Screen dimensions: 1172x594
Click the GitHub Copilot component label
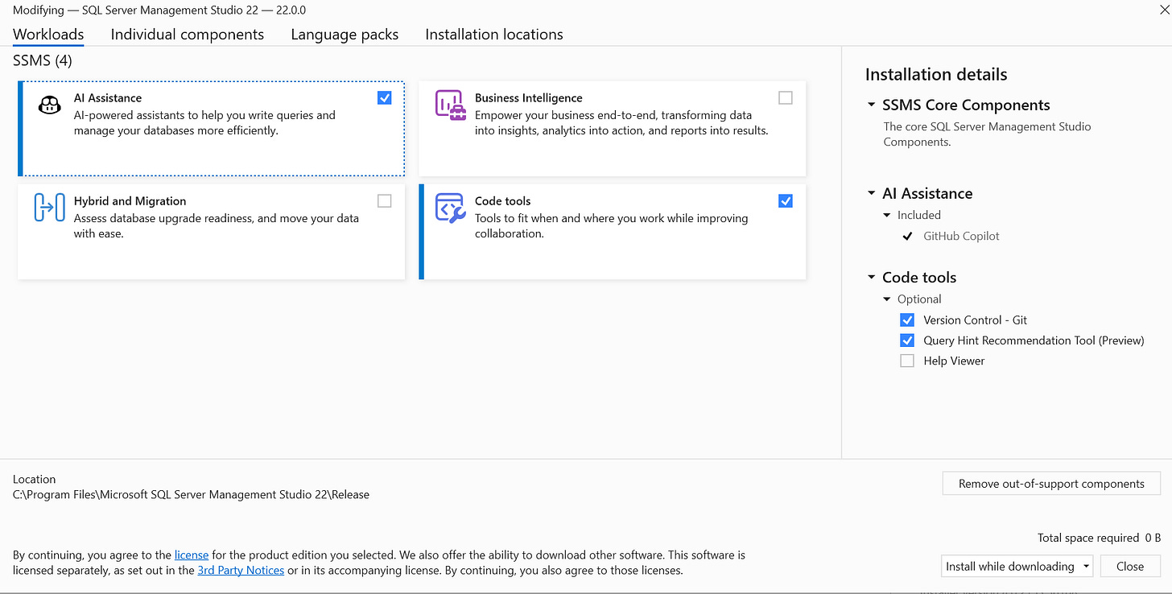(x=962, y=236)
